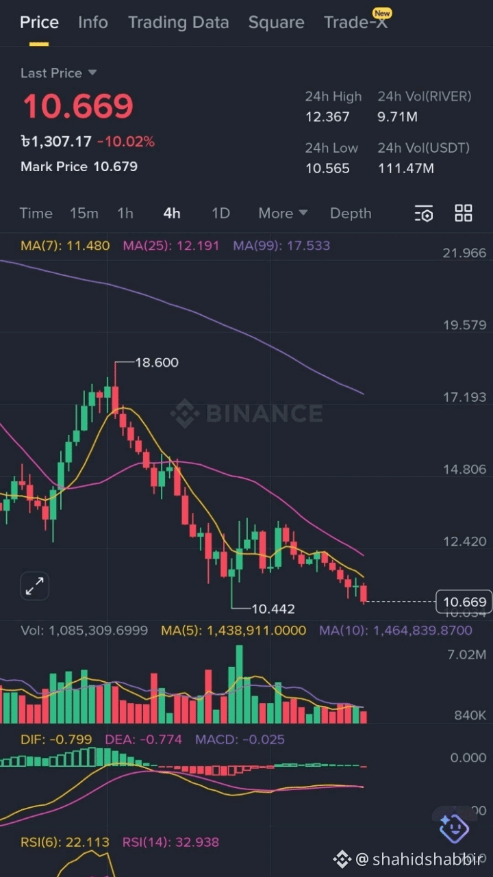Tap the MA(7): 11.480 indicator label

pyautogui.click(x=65, y=245)
